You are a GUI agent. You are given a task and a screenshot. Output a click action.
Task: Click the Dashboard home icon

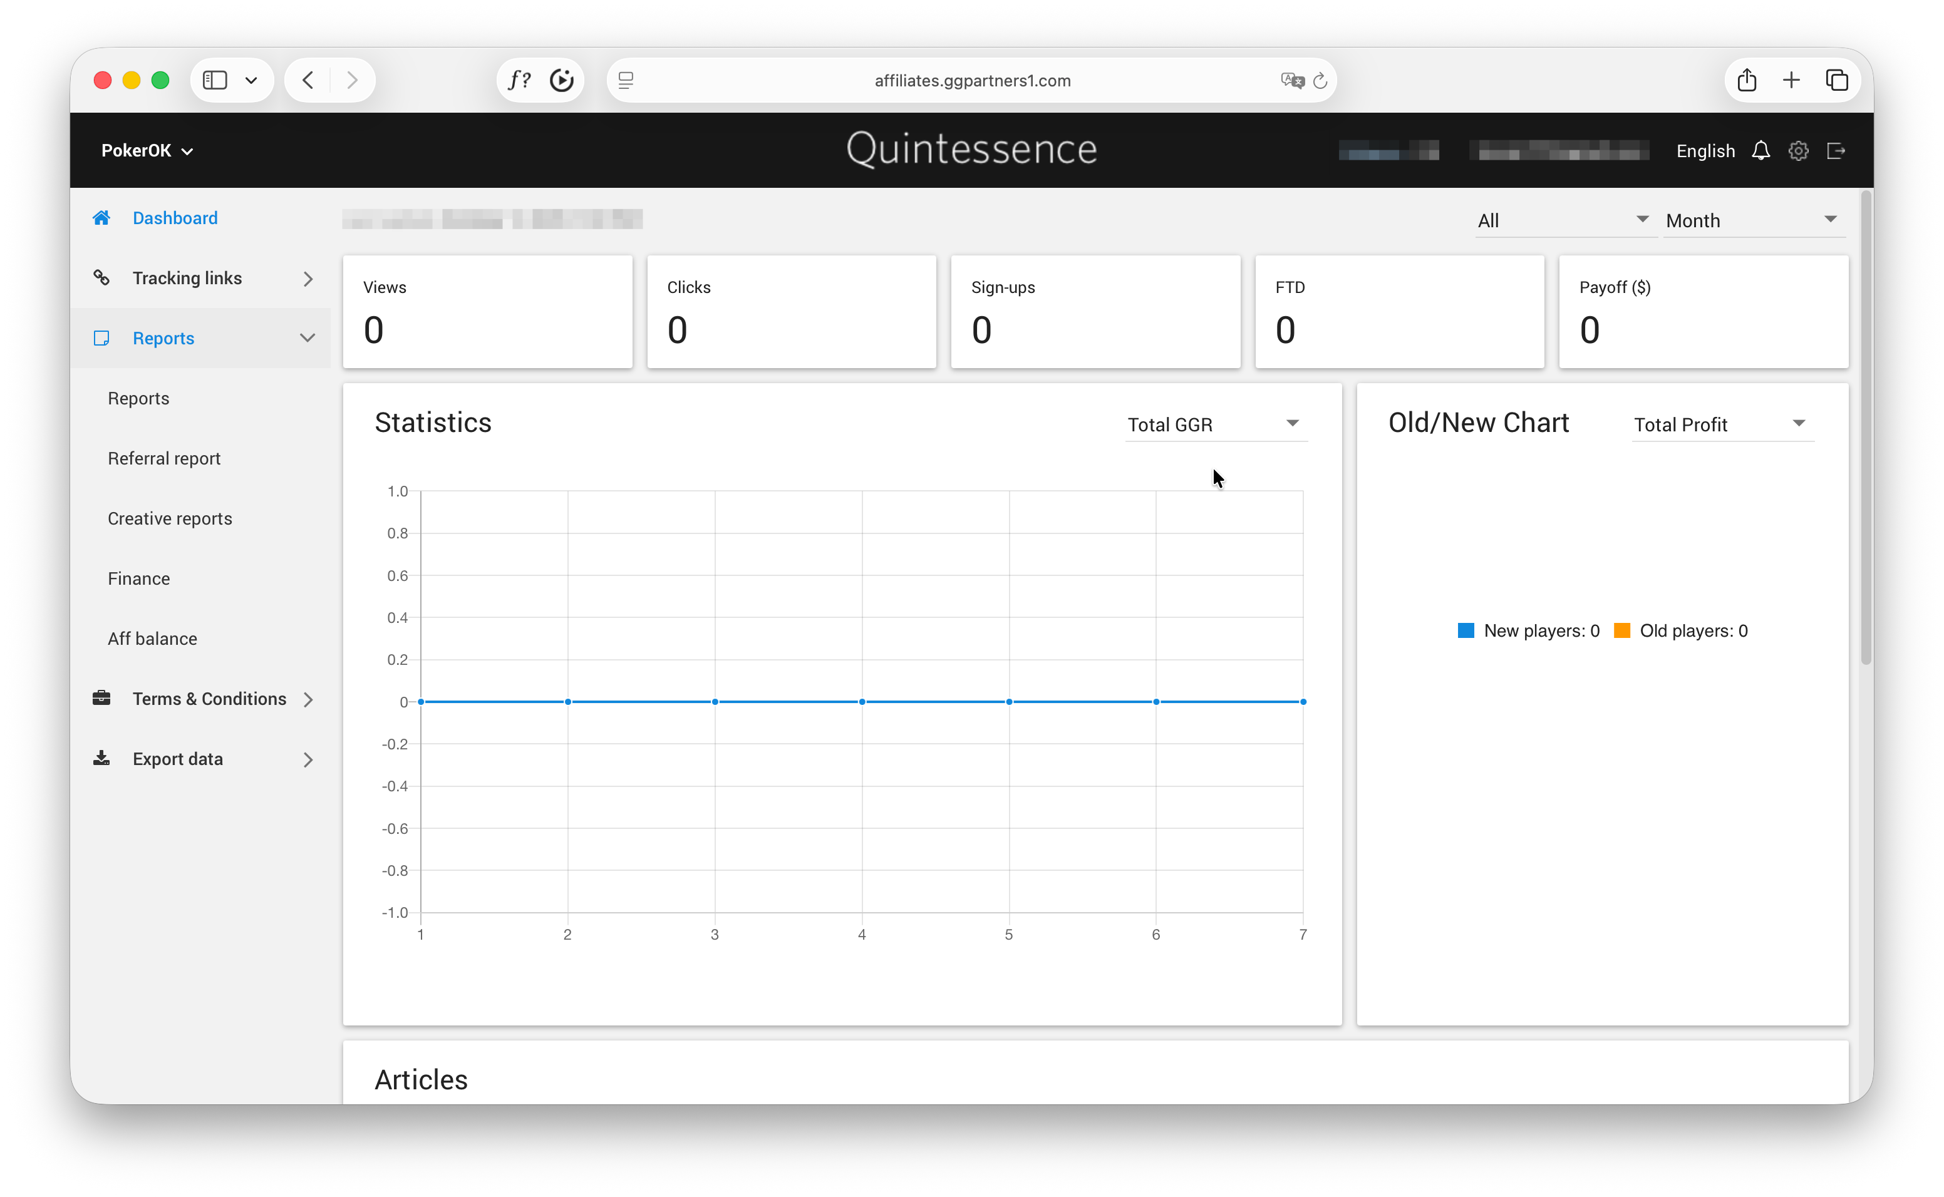coord(101,218)
